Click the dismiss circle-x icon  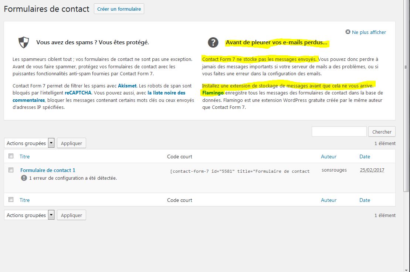click(348, 32)
